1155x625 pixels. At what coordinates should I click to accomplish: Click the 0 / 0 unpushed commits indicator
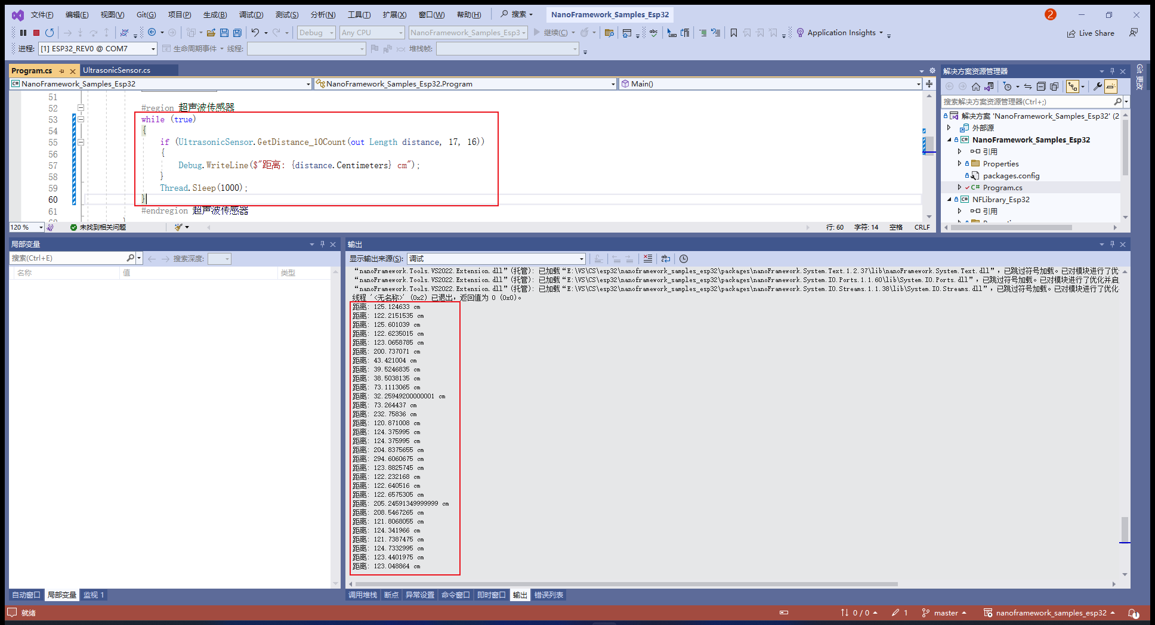tap(859, 613)
